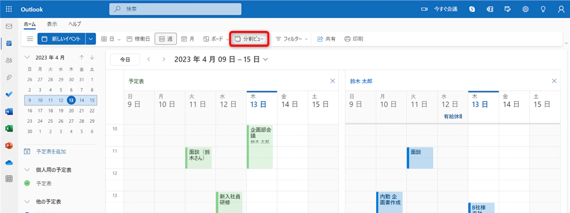The image size is (570, 213).
Task: Open the app launcher grid
Action: 9,9
